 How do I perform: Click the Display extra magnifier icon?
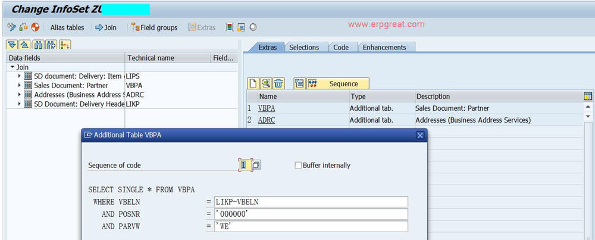265,83
